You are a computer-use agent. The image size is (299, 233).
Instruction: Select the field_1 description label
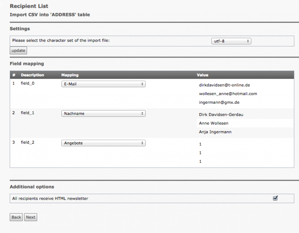pyautogui.click(x=28, y=113)
